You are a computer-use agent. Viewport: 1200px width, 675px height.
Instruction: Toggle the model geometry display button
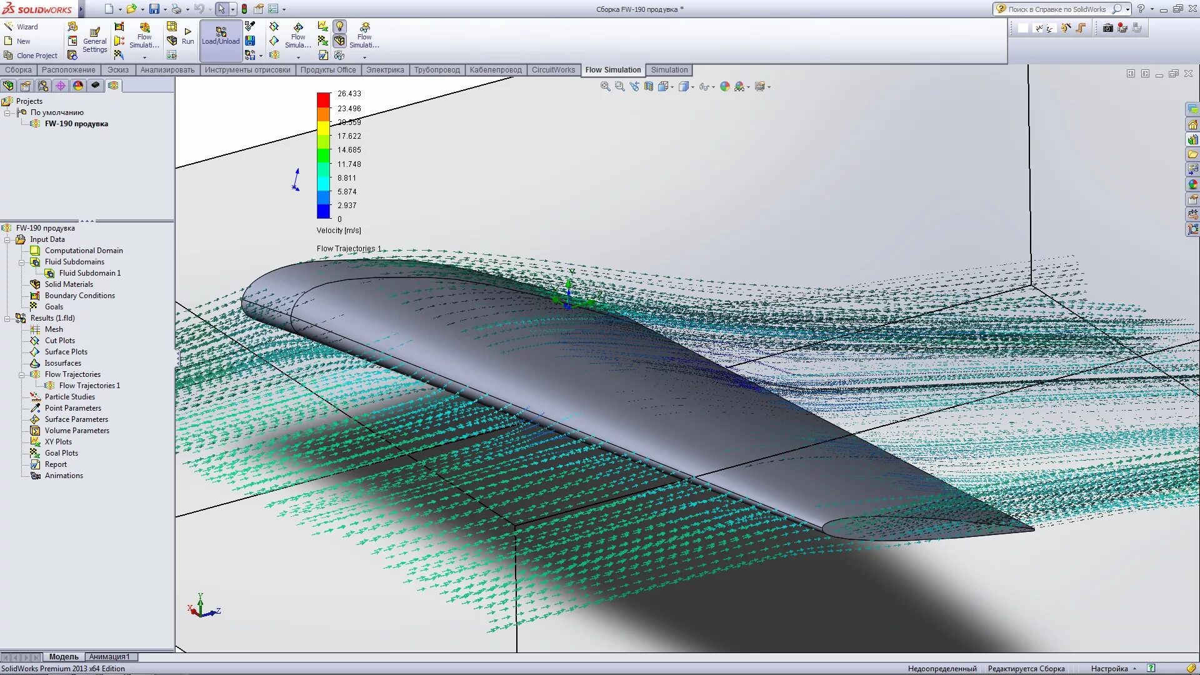click(339, 41)
